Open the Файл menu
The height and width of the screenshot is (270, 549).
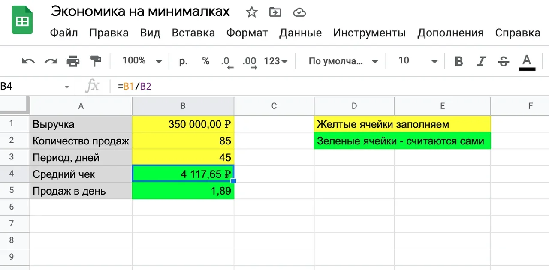64,33
